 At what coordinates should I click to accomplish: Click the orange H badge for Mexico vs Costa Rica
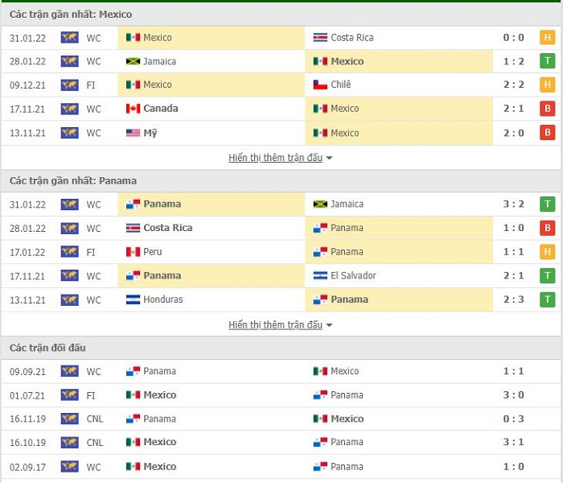point(547,38)
